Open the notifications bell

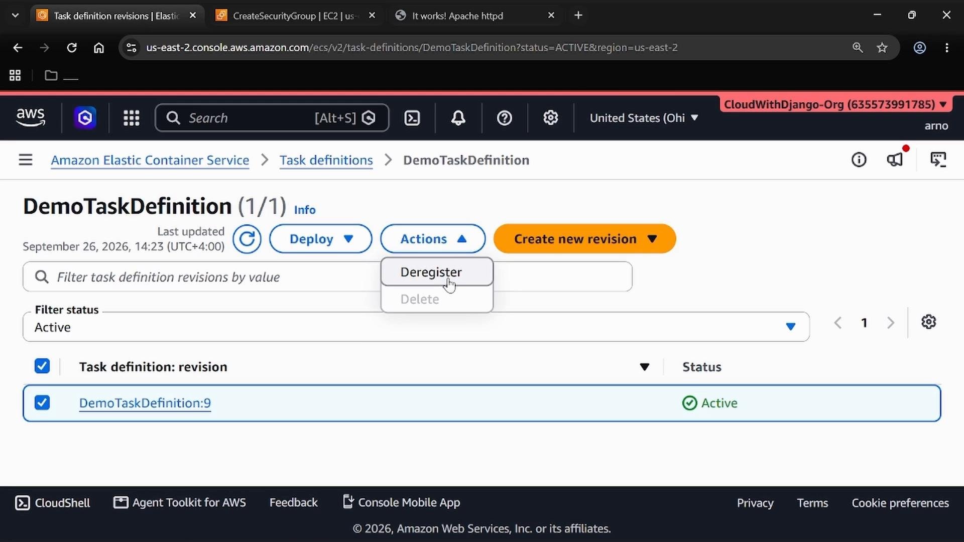coord(458,118)
